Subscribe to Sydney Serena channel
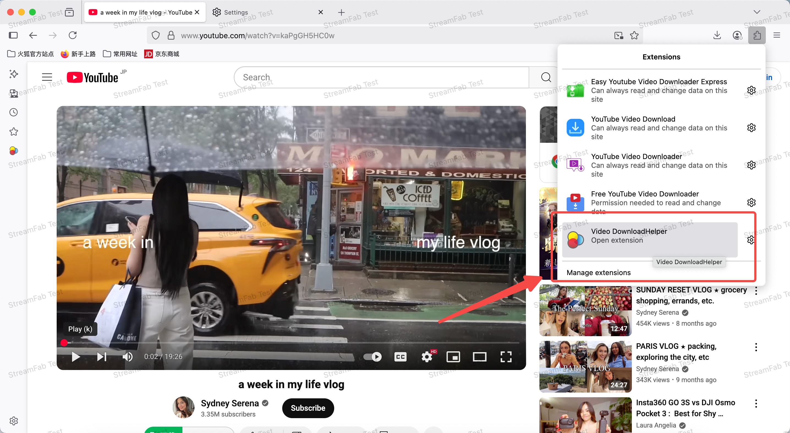Screen dimensions: 790x433 point(308,408)
